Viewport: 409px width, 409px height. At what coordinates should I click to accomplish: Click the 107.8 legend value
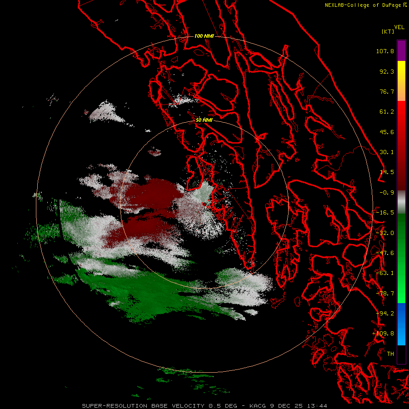tap(385, 51)
